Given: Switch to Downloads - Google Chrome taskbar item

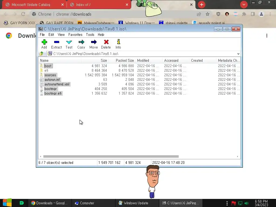Looking at the screenshot, I should [x=50, y=203].
